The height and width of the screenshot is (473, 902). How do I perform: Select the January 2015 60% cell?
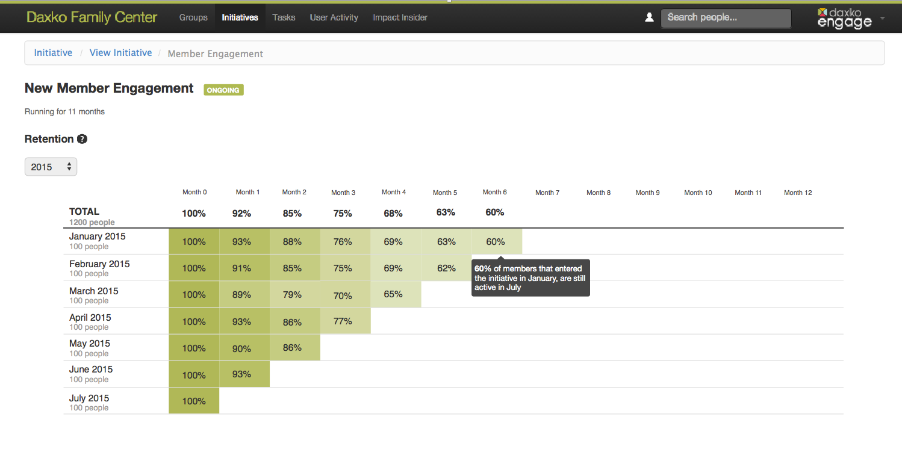[496, 241]
